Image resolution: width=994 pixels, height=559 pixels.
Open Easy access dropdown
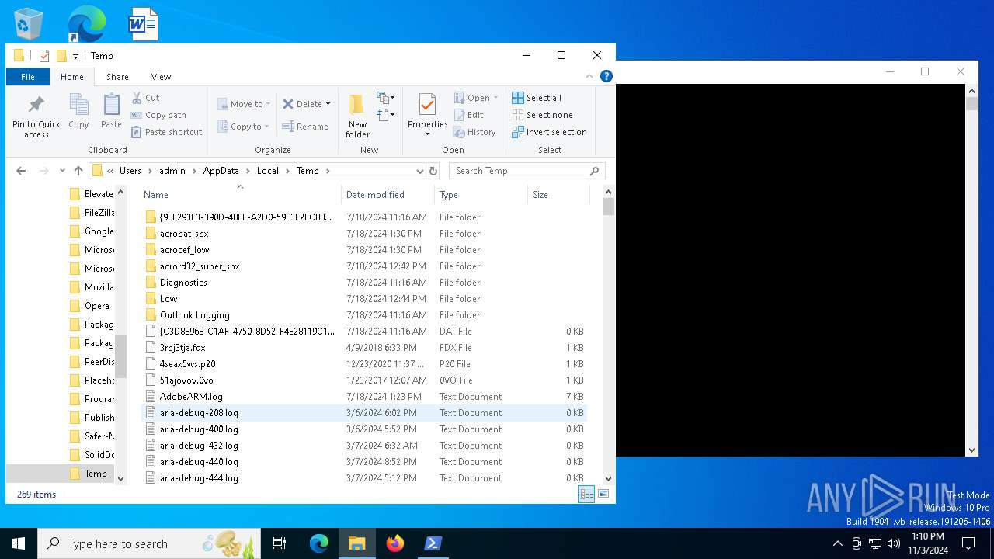(x=386, y=115)
